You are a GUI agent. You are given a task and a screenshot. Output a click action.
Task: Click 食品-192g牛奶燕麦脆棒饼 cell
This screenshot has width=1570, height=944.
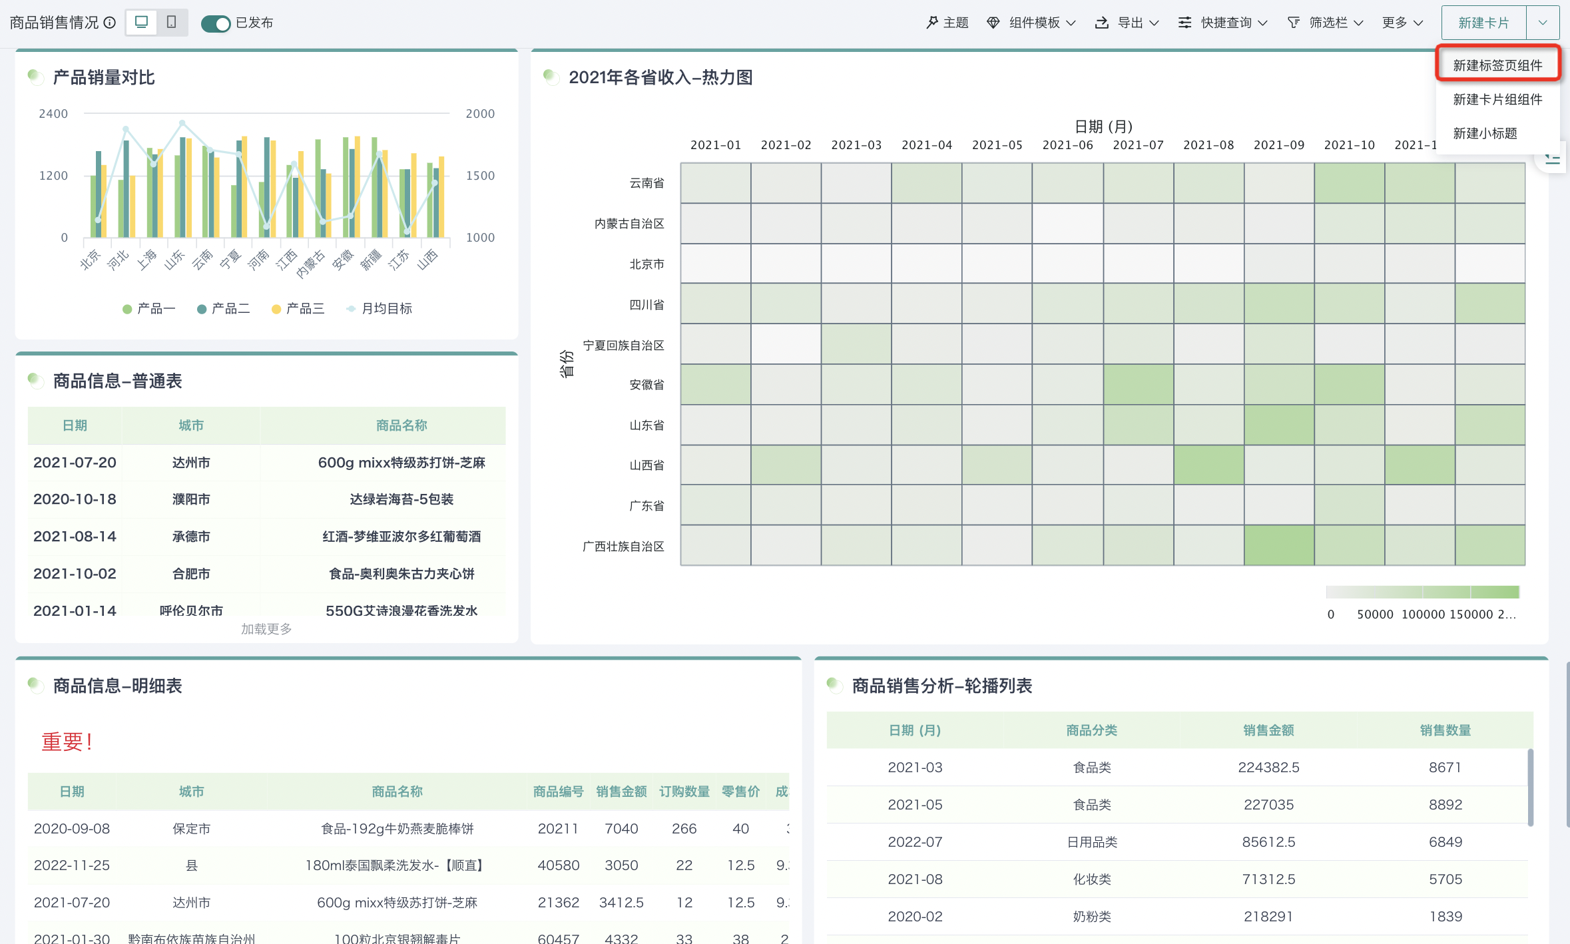point(397,829)
